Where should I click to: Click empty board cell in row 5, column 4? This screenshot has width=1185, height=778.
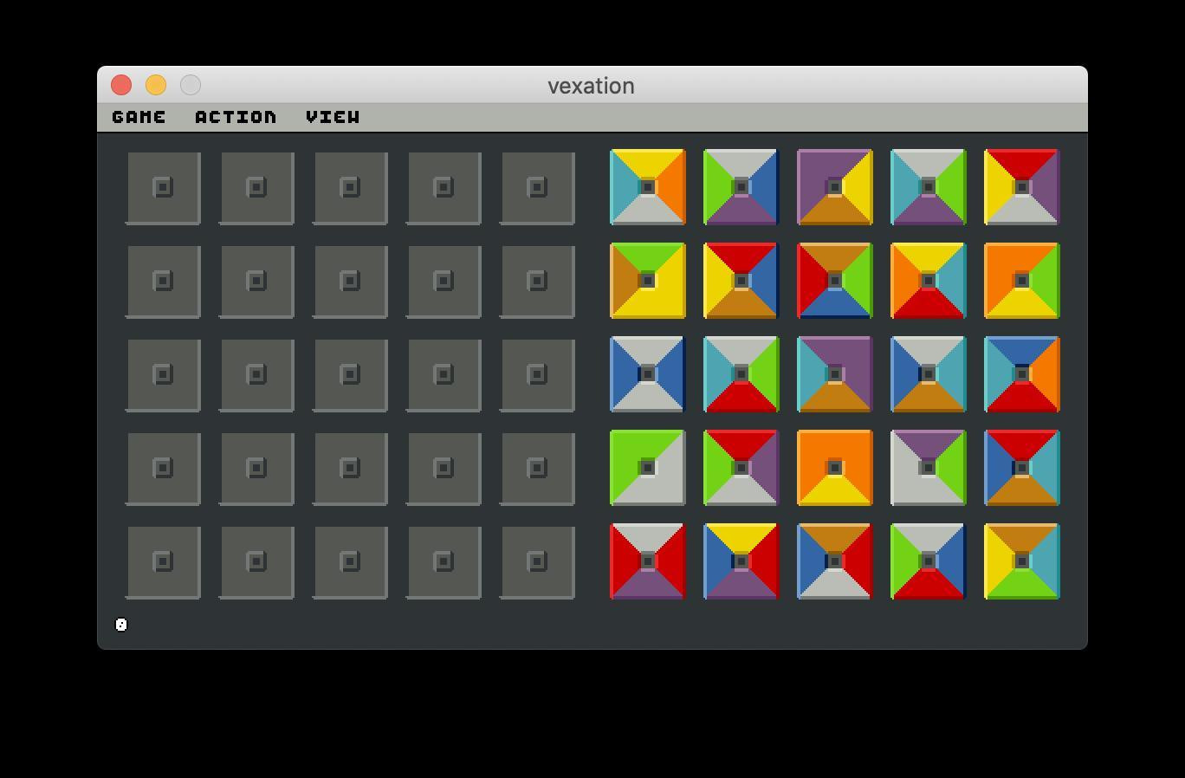(x=444, y=562)
